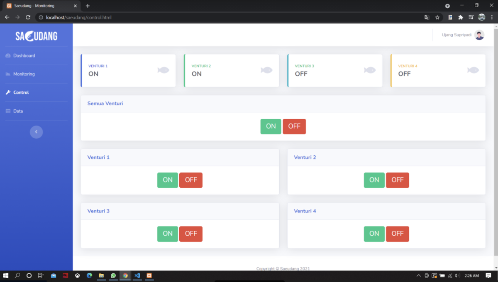Turn ON all Venturi under Semua Venturi
The image size is (498, 282).
coord(271,126)
